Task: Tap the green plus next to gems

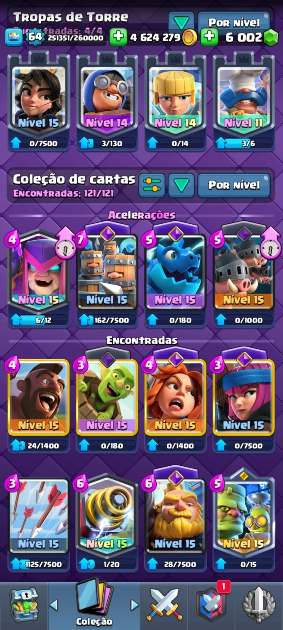Action: (x=209, y=37)
